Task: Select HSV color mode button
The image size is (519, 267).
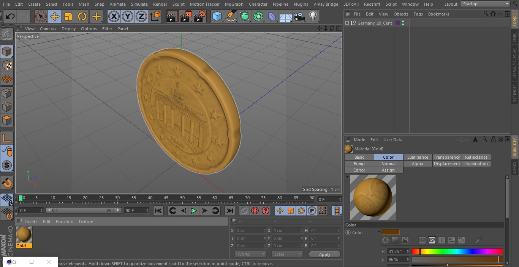Action: (432, 240)
